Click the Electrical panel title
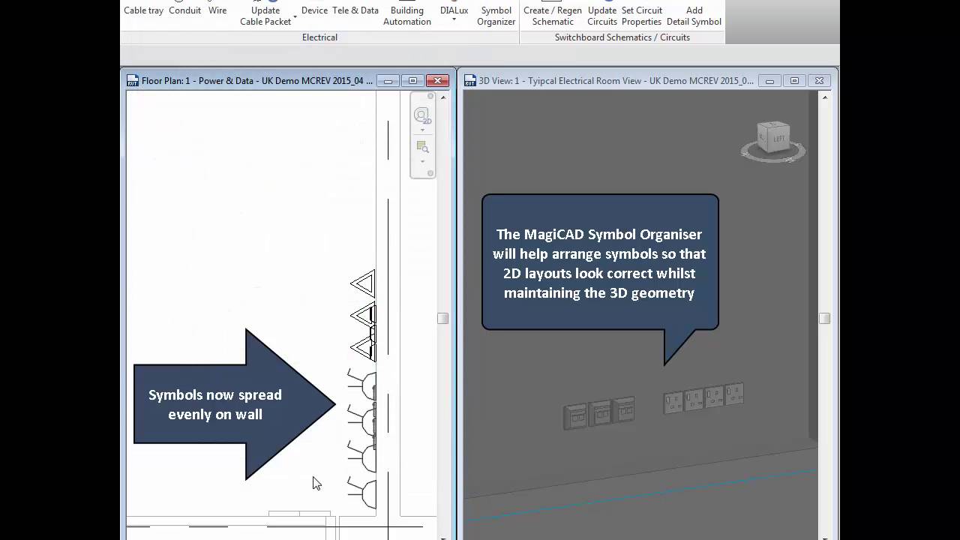 coord(319,37)
